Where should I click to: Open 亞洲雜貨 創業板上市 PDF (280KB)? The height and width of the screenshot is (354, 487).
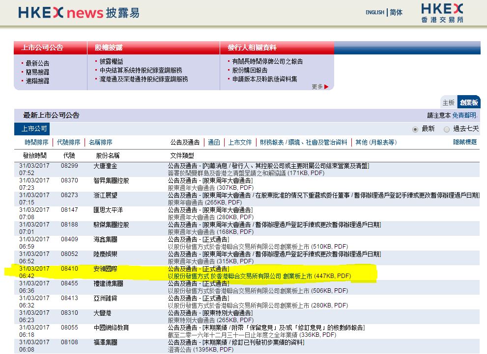pyautogui.click(x=258, y=305)
